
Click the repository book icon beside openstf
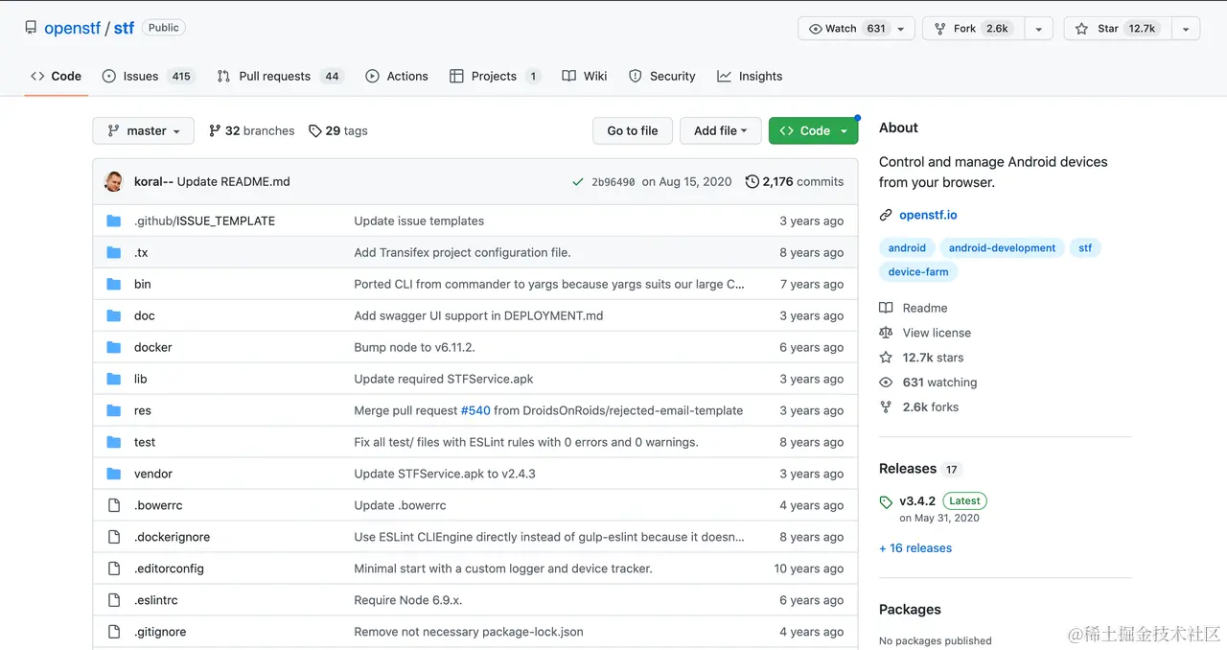(x=31, y=28)
